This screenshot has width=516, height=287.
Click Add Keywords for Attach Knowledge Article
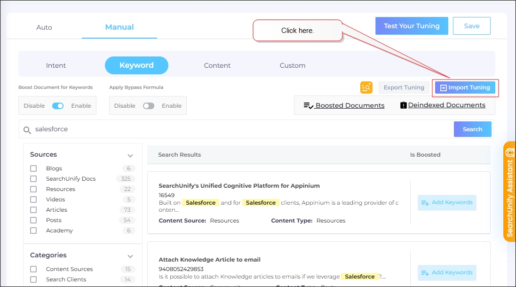point(447,272)
